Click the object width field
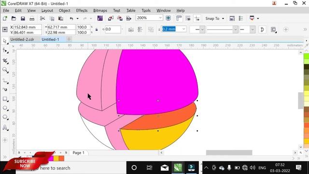This screenshot has height=174, width=309. (x=61, y=27)
